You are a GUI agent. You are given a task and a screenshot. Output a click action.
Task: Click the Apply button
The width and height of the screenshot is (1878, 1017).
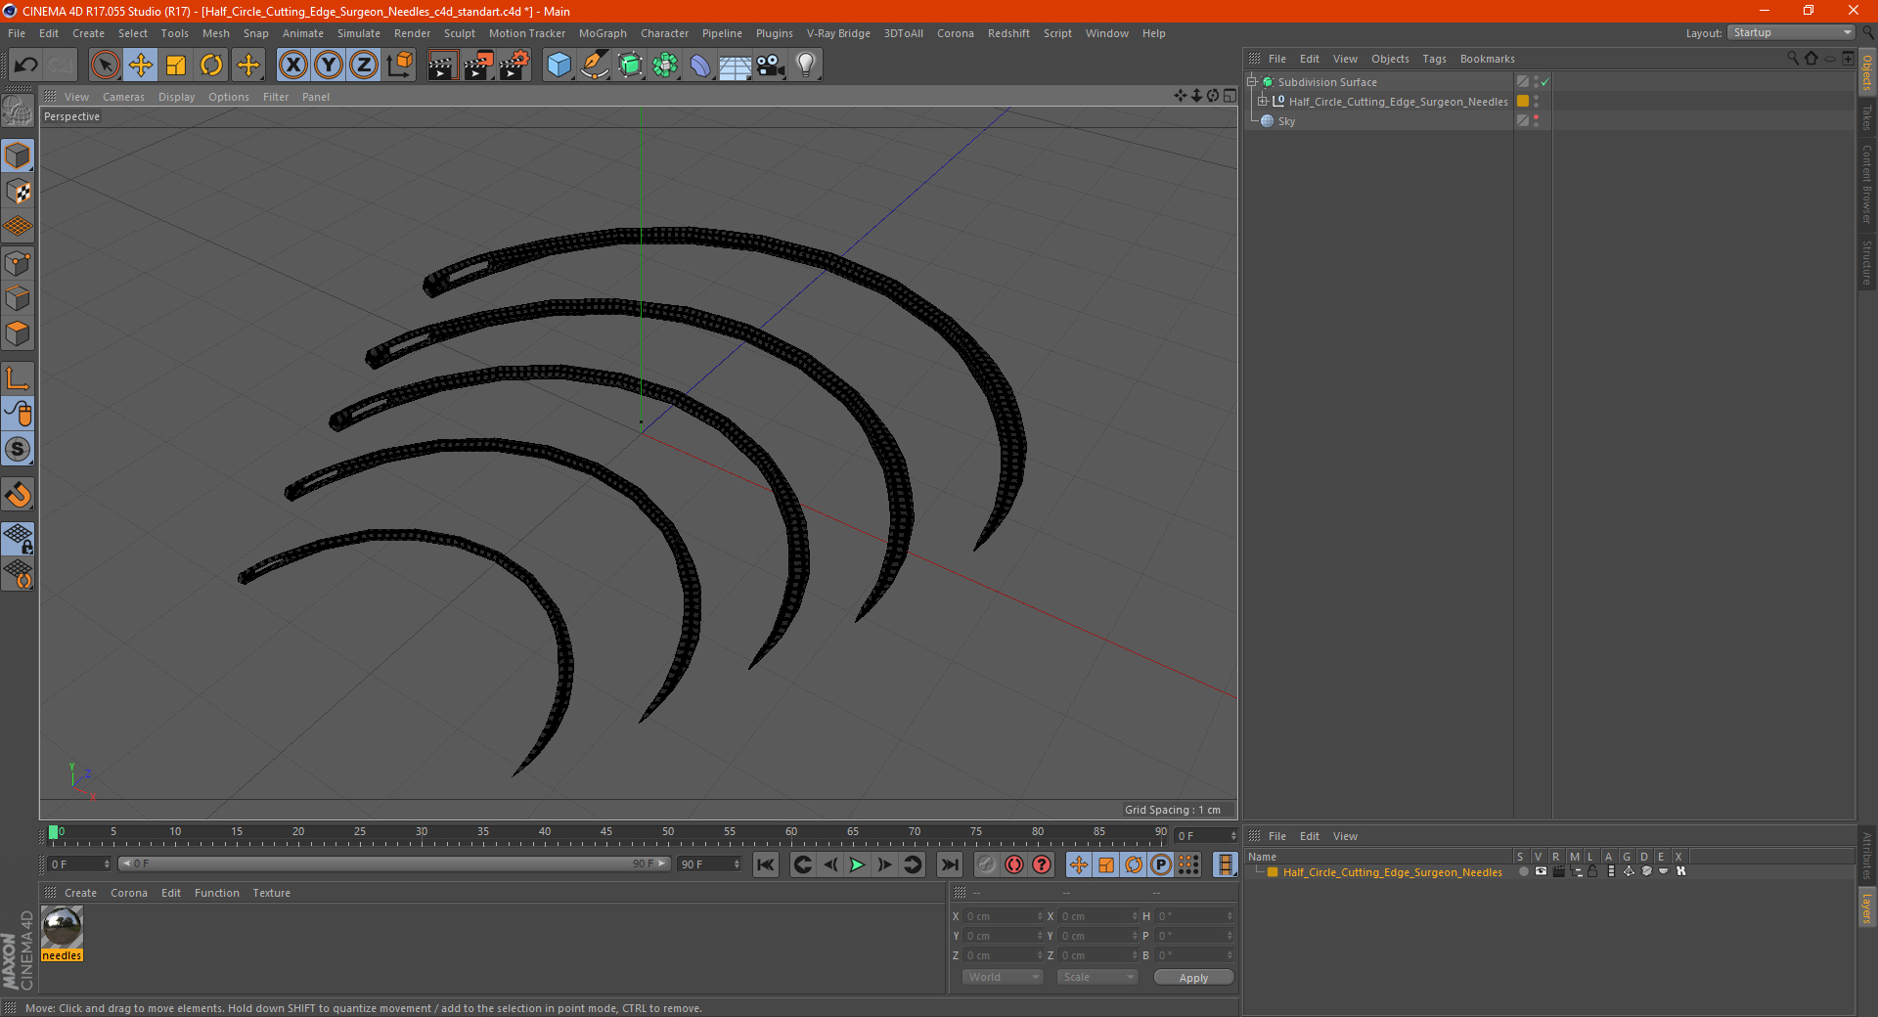[x=1193, y=978]
